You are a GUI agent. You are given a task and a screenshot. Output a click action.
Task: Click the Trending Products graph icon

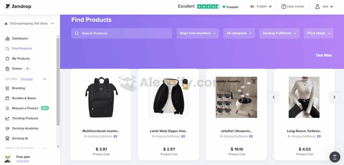coord(7,118)
